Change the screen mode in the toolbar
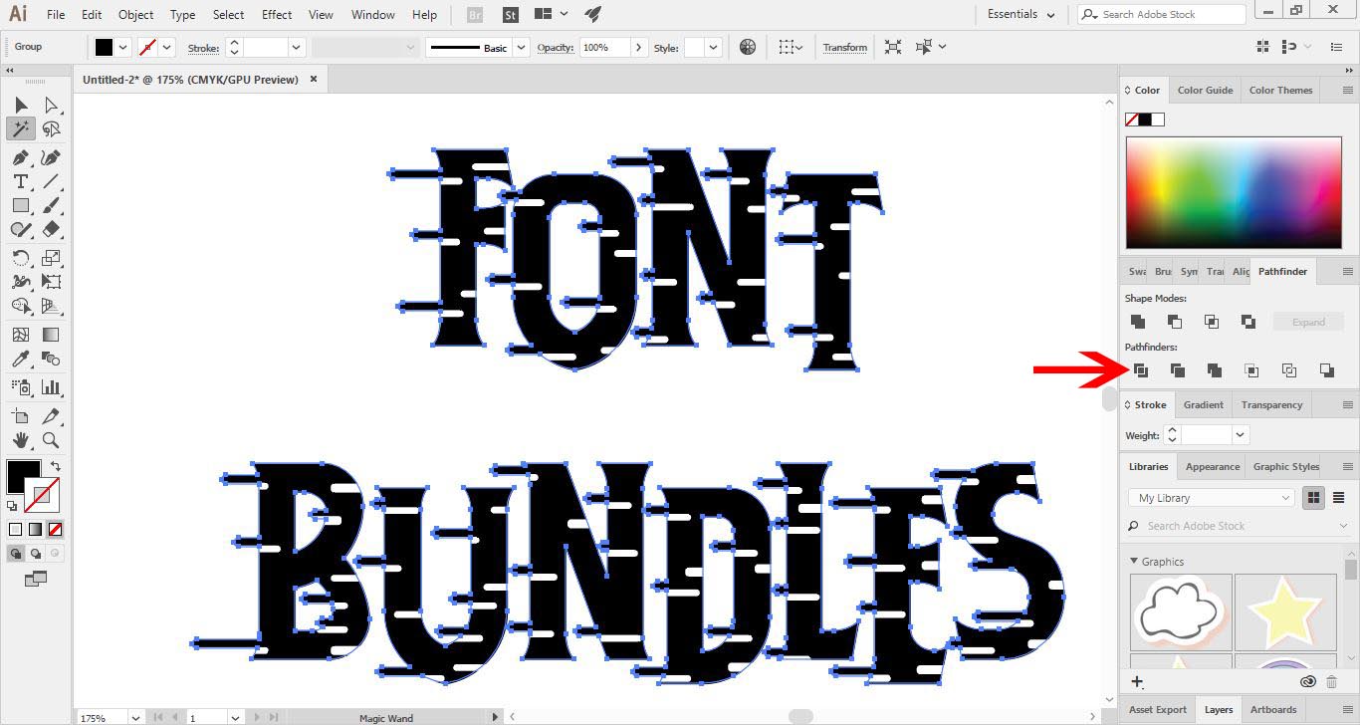Image resolution: width=1360 pixels, height=725 pixels. coord(36,578)
